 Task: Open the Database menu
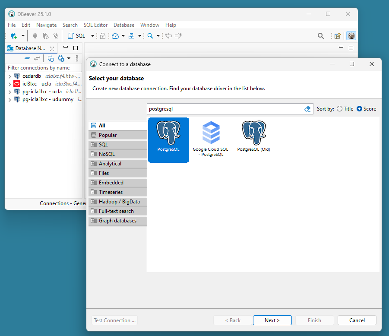[124, 25]
